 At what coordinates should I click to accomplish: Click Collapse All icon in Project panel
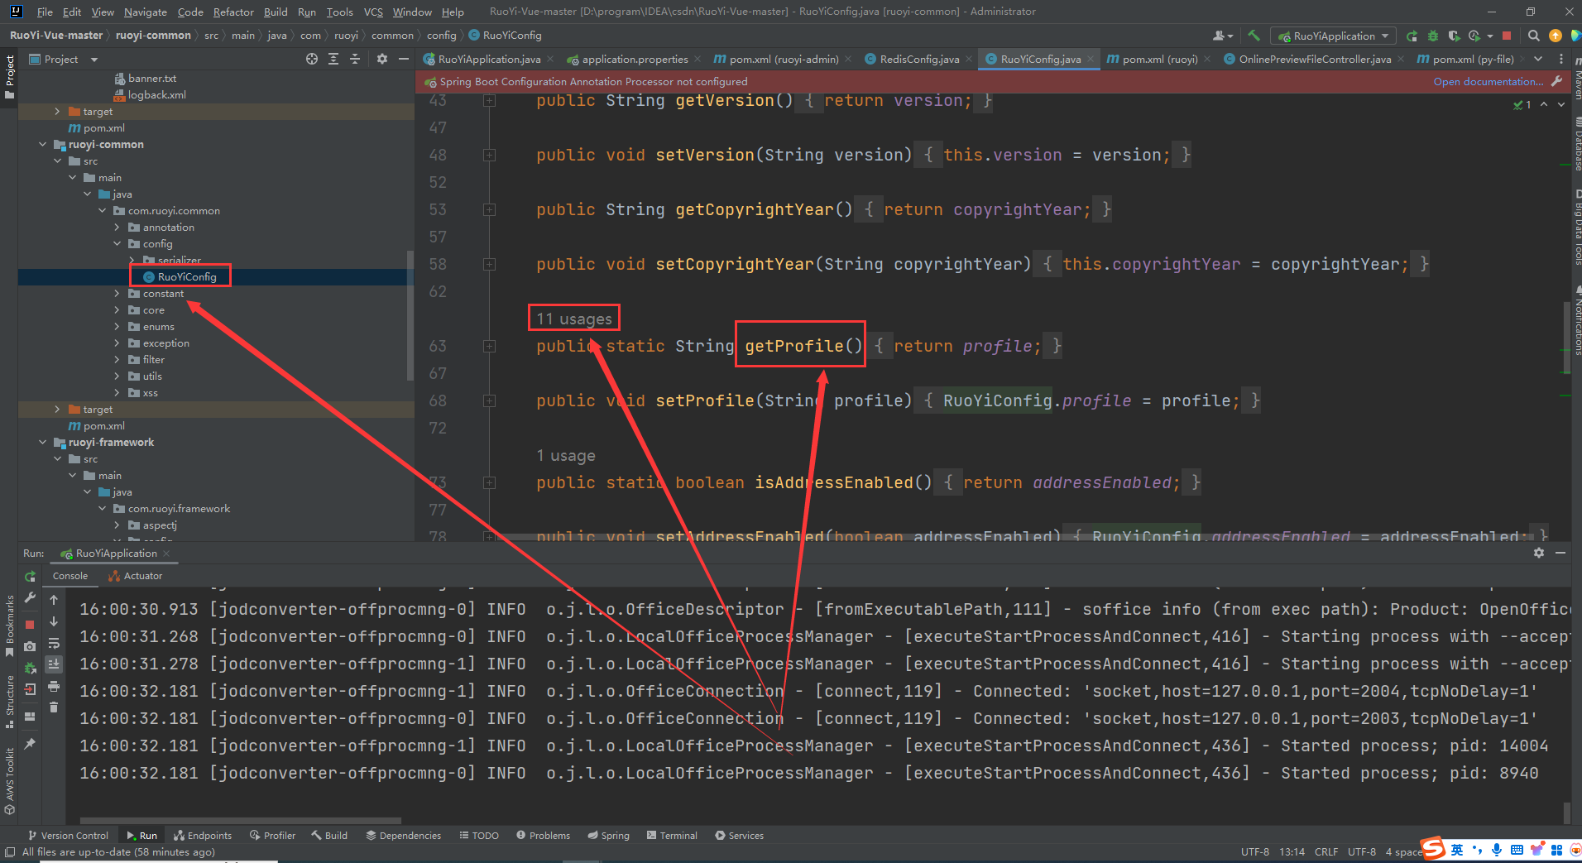click(x=355, y=59)
